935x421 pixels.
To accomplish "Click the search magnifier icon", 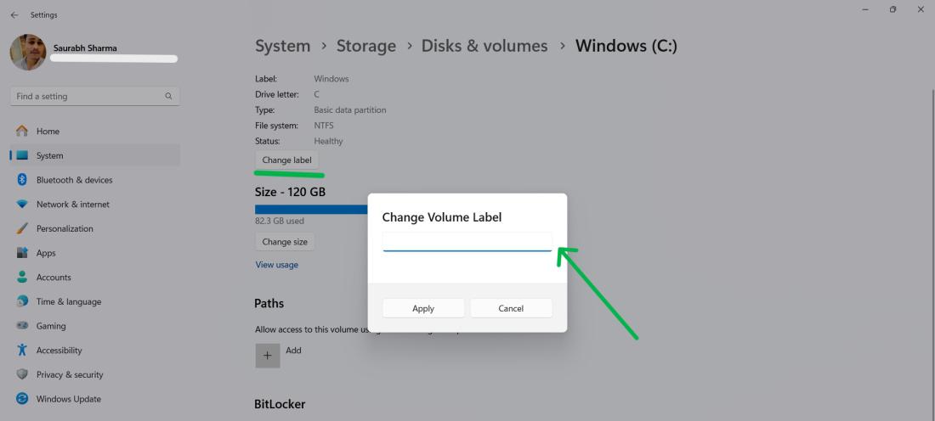I will (x=168, y=97).
